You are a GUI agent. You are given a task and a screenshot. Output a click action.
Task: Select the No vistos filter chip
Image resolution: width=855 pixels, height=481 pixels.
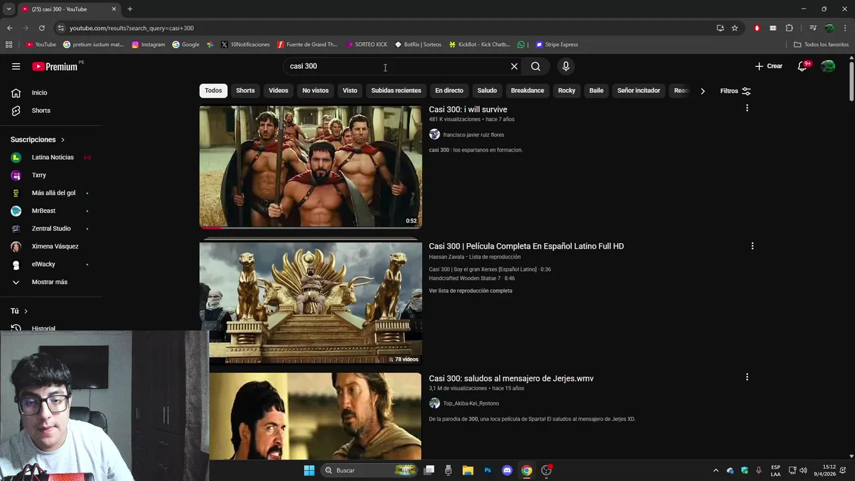(x=315, y=91)
